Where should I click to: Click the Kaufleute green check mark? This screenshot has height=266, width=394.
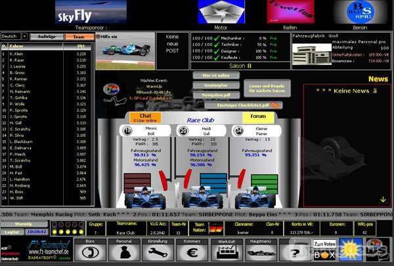click(217, 58)
